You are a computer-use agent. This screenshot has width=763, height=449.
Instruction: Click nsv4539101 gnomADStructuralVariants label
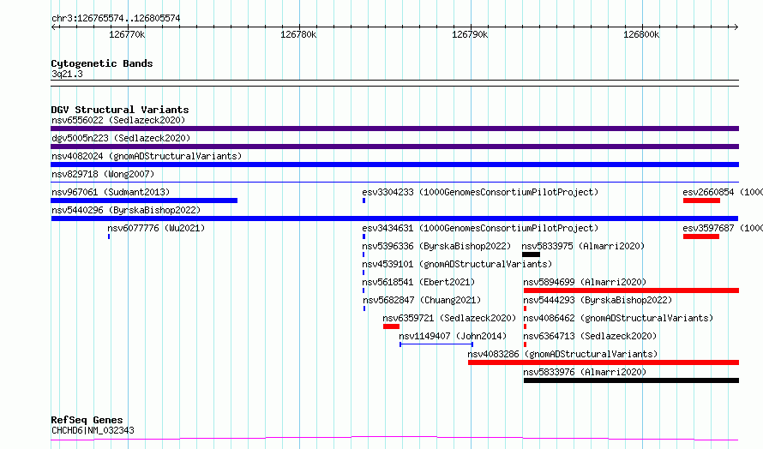click(x=457, y=264)
